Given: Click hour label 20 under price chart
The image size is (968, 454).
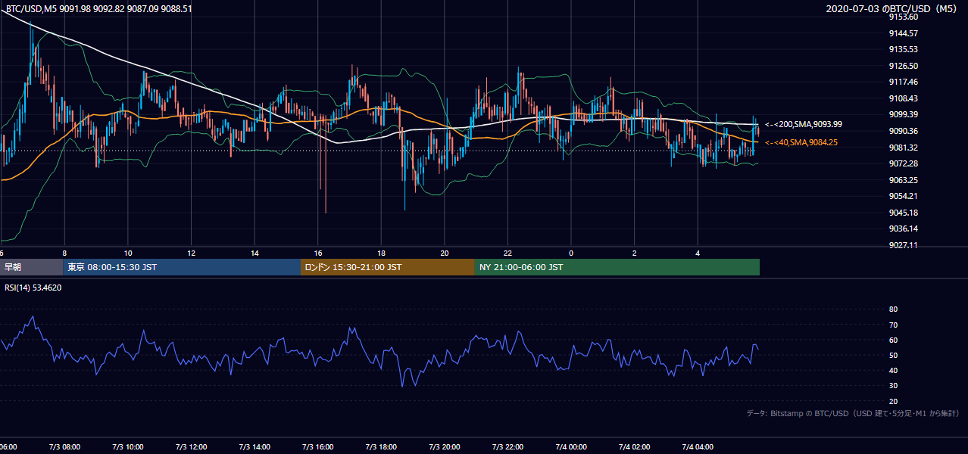Looking at the screenshot, I should (x=445, y=253).
